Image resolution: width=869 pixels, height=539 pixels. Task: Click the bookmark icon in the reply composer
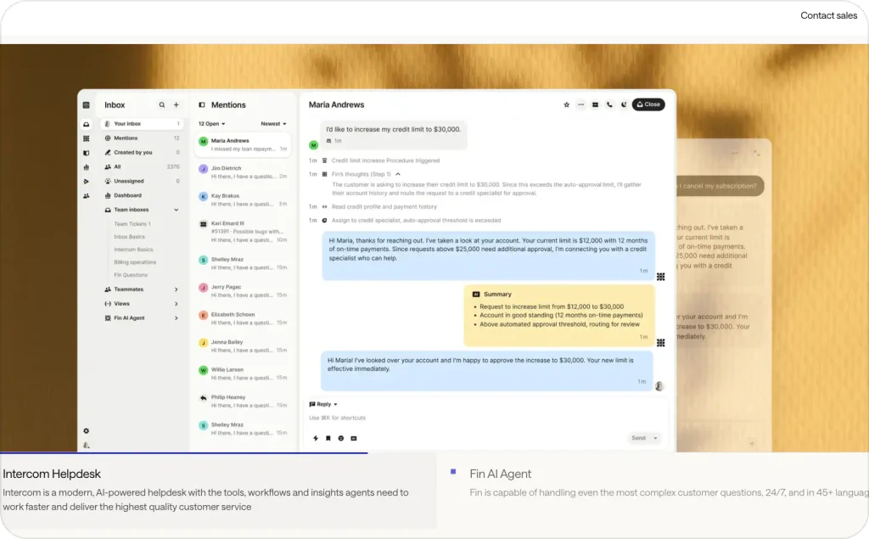tap(328, 438)
